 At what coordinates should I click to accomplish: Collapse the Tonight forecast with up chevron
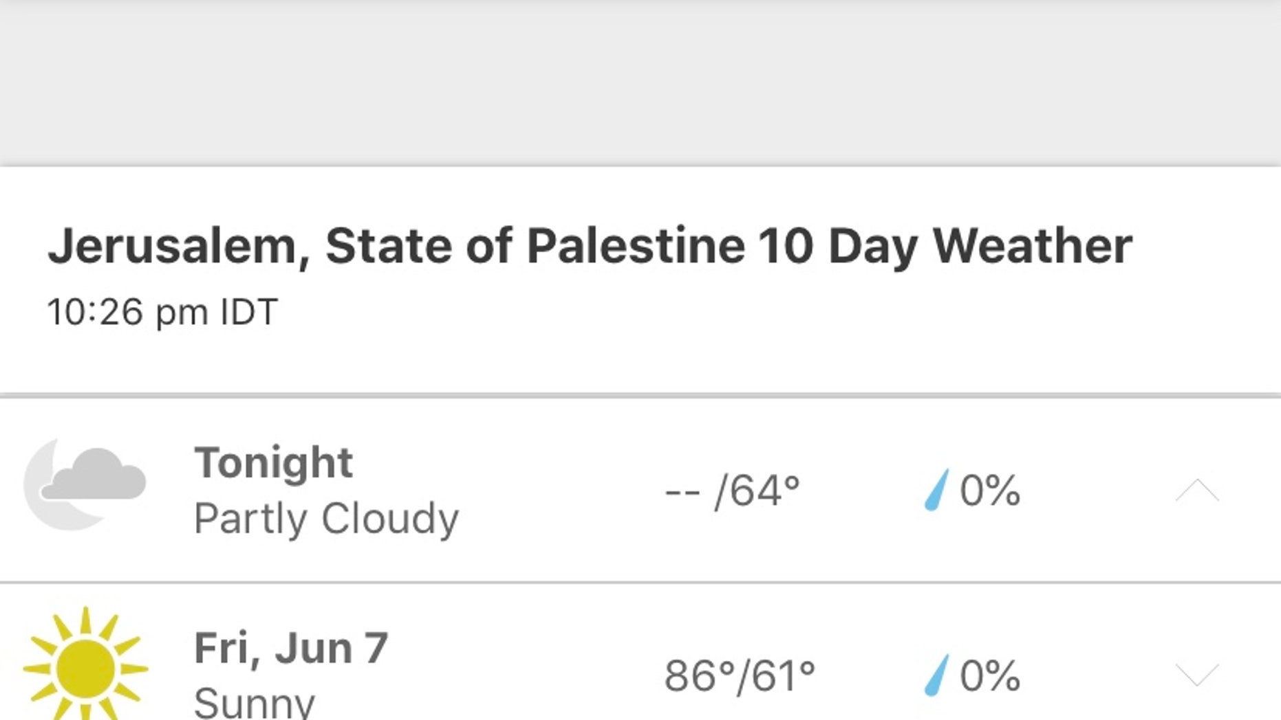(x=1197, y=490)
